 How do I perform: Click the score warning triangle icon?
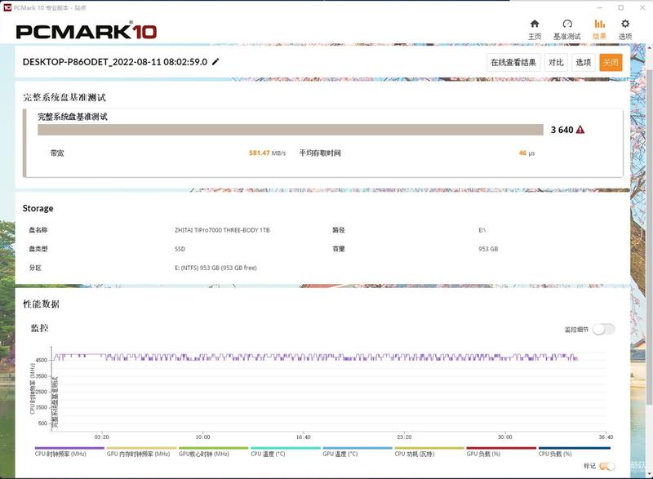click(x=580, y=130)
